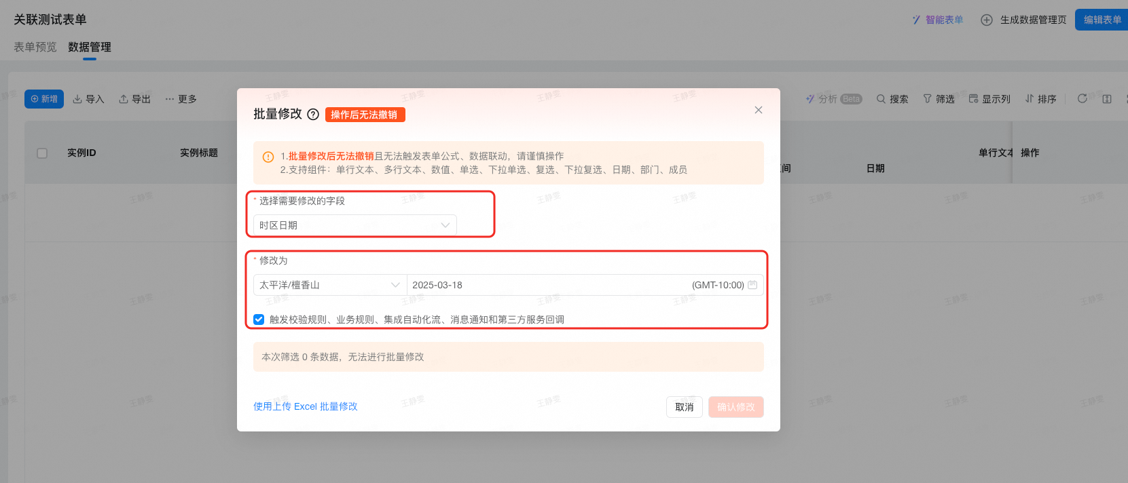
Task: Click the 本次筛选 0 条数据 notice text
Action: [343, 357]
